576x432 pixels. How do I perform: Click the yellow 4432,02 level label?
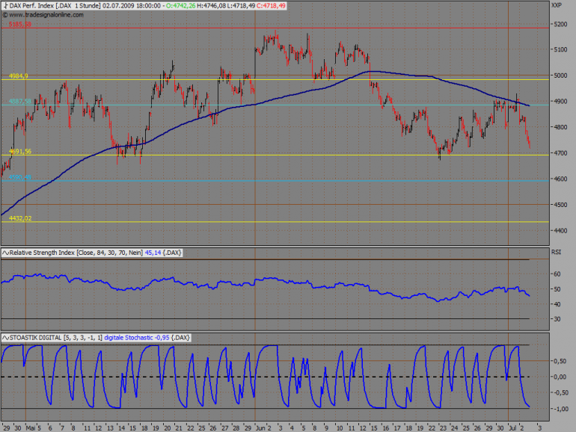point(20,218)
